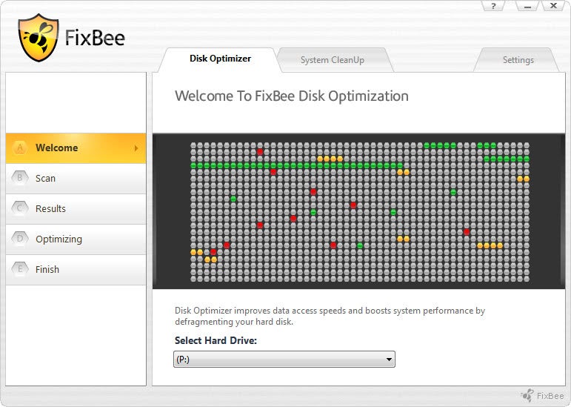
Task: Switch to the System CleanUp tab
Action: (x=332, y=60)
